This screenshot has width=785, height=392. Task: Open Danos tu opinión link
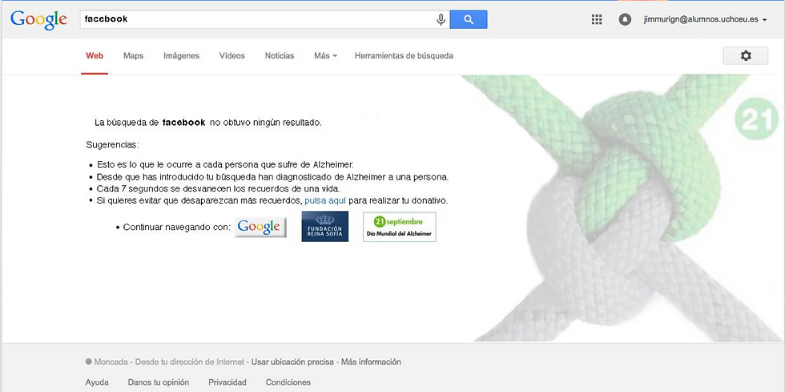(x=159, y=382)
